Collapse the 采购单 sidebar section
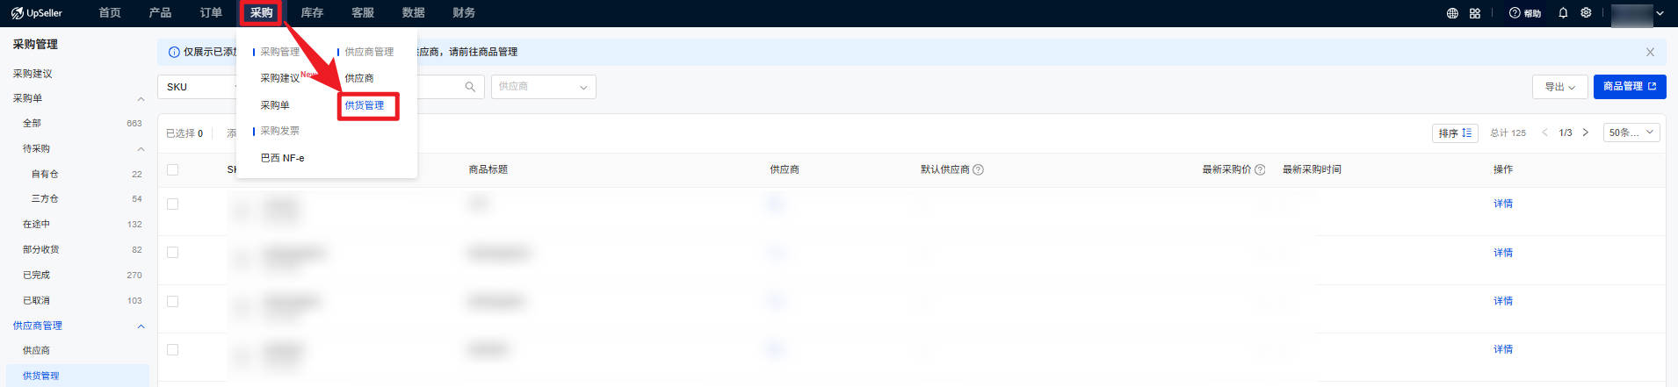The width and height of the screenshot is (1678, 387). [x=141, y=99]
